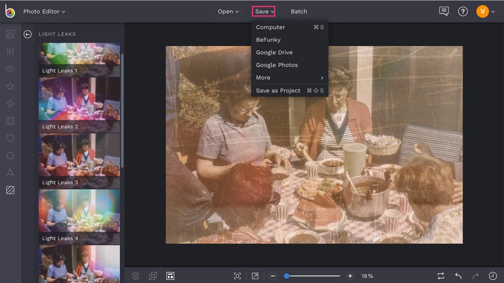The height and width of the screenshot is (283, 504).
Task: Open the Layers stack icon
Action: [x=136, y=276]
